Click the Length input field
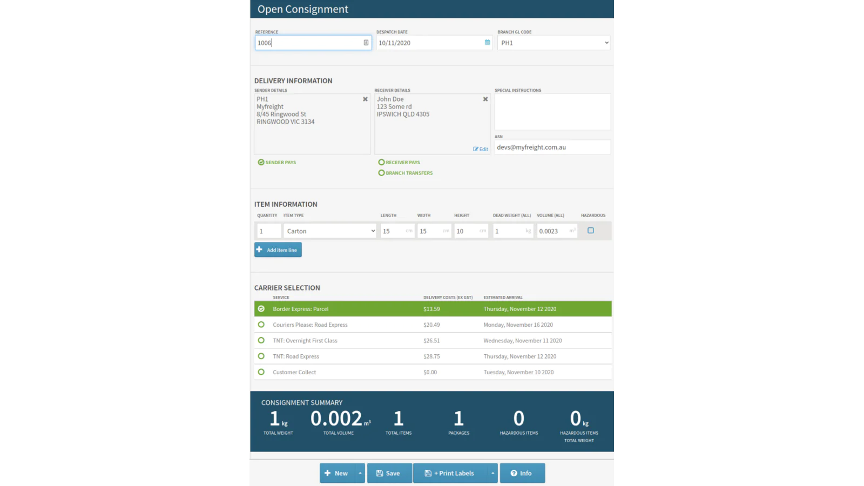 coord(397,231)
